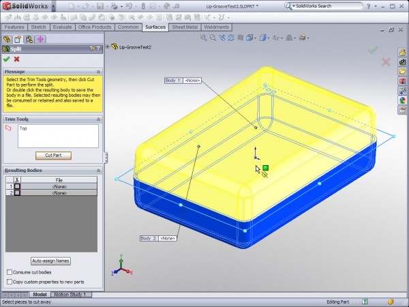Click the Zoom to Fit view icon

click(203, 38)
